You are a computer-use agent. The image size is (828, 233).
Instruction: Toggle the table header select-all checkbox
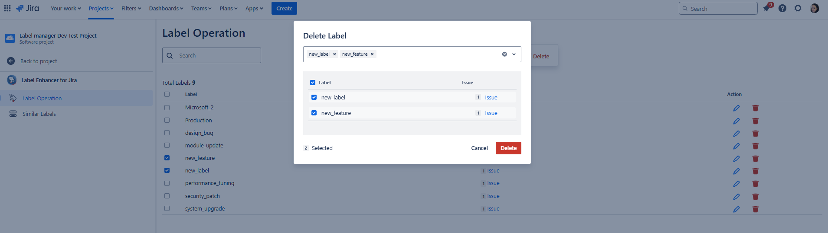167,94
